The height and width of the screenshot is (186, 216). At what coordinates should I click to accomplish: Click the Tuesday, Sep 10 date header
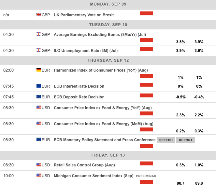click(x=108, y=25)
